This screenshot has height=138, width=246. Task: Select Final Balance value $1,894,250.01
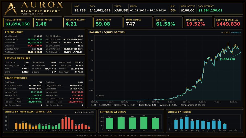tap(35, 52)
